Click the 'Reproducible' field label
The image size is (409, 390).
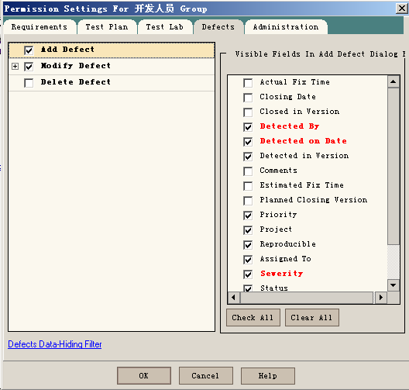click(287, 244)
